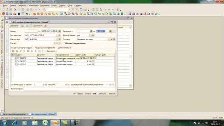Open the calendar next to the document date
224x126 pixels.
[x=59, y=31]
